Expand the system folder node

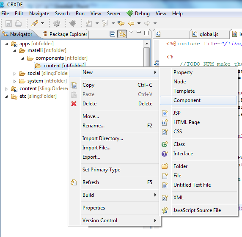coord(14,81)
